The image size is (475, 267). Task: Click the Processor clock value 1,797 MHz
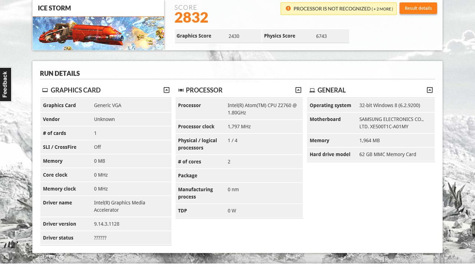click(239, 127)
